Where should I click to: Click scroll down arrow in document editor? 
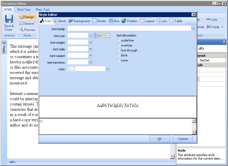pyautogui.click(x=172, y=157)
